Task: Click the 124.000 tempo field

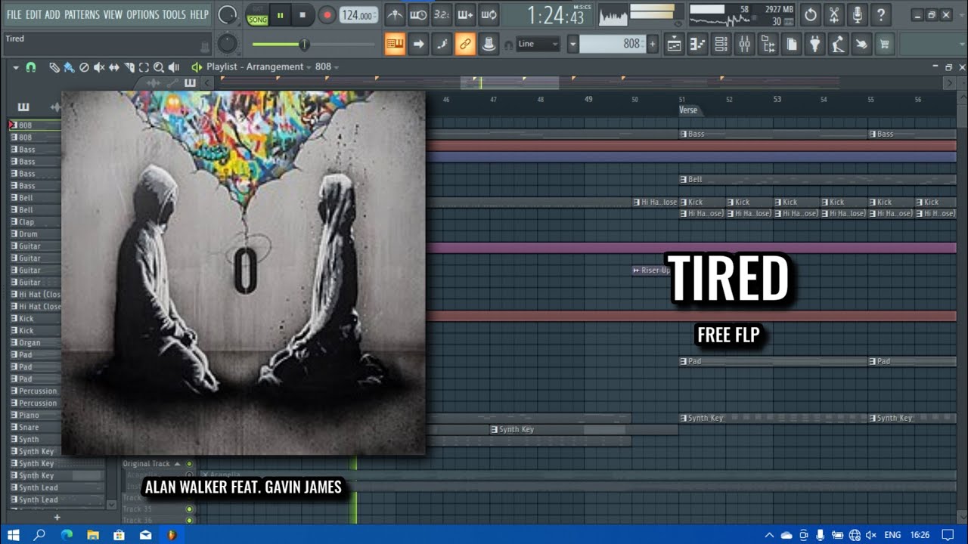Action: (358, 15)
